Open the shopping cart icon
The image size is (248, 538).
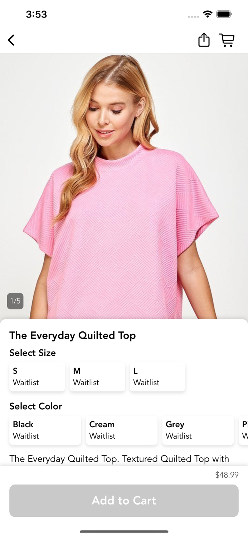[x=227, y=40]
